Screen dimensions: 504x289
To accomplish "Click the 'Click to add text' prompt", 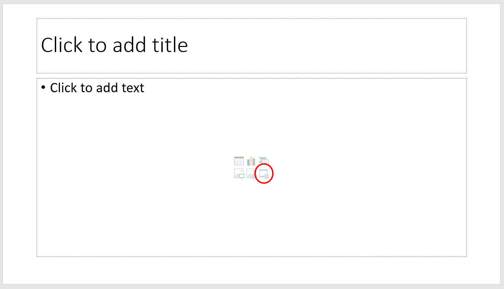I will coord(97,88).
